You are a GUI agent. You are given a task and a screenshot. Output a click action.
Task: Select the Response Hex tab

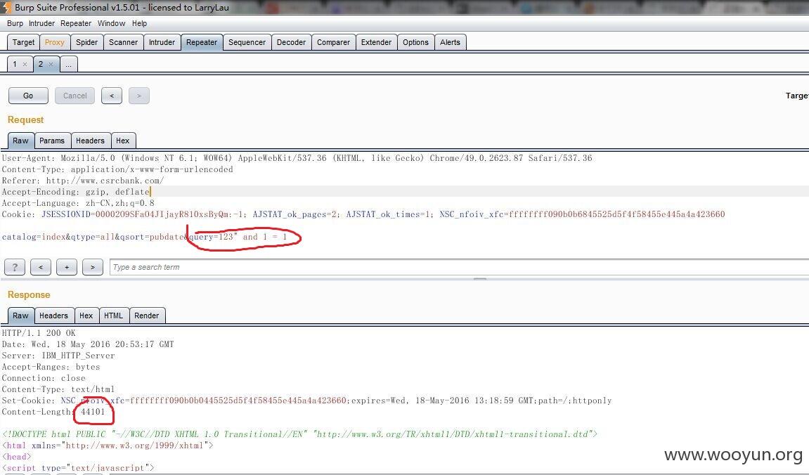tap(86, 315)
